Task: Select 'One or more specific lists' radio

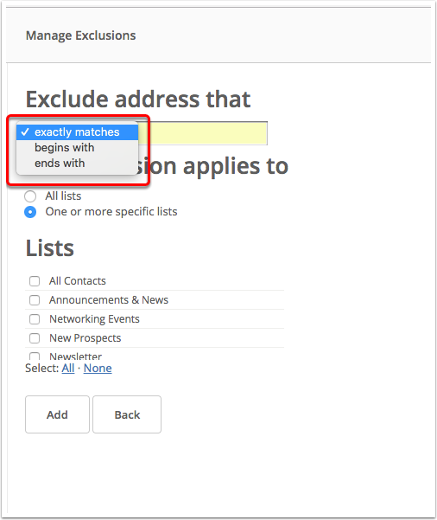Action: (x=30, y=212)
